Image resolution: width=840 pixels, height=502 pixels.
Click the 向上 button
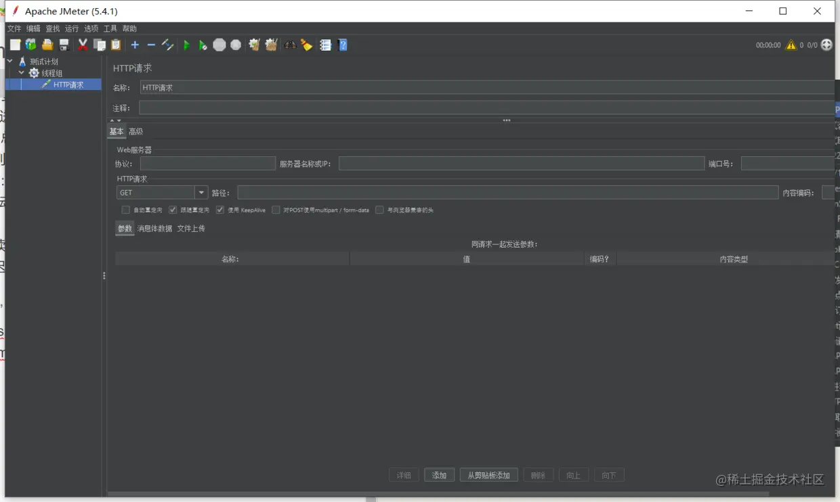(x=574, y=475)
